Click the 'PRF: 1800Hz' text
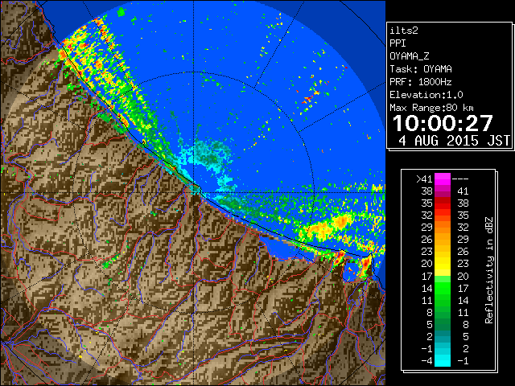 point(421,82)
